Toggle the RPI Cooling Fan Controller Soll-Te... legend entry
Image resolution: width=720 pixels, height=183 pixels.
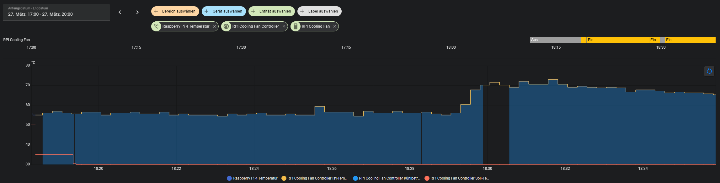[x=457, y=178]
